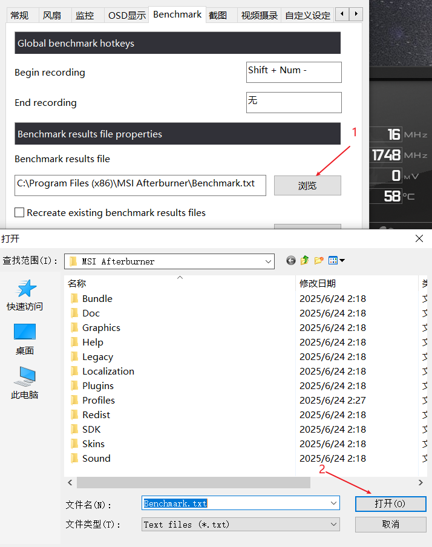Image resolution: width=432 pixels, height=547 pixels.
Task: Click the horizontal scrollbar thumb in file list
Action: click(194, 482)
